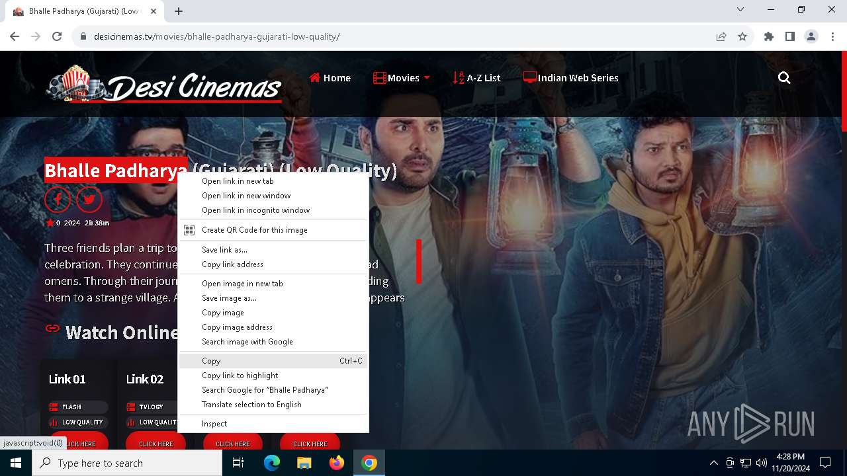This screenshot has width=847, height=476.
Task: Go to the Home nav link
Action: pos(330,78)
